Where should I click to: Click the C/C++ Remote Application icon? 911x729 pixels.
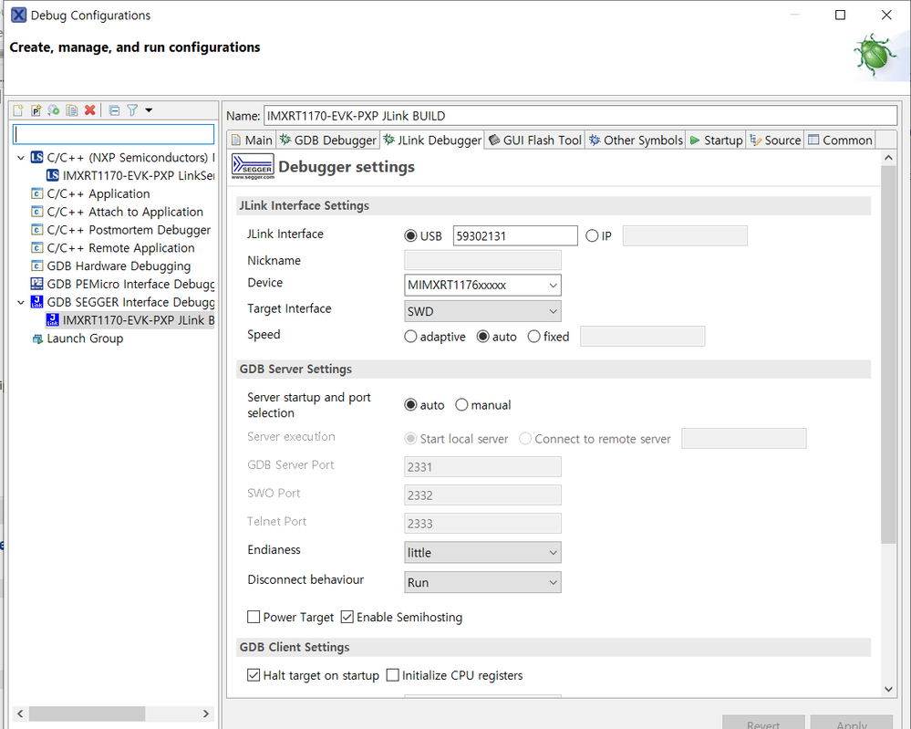pyautogui.click(x=36, y=247)
